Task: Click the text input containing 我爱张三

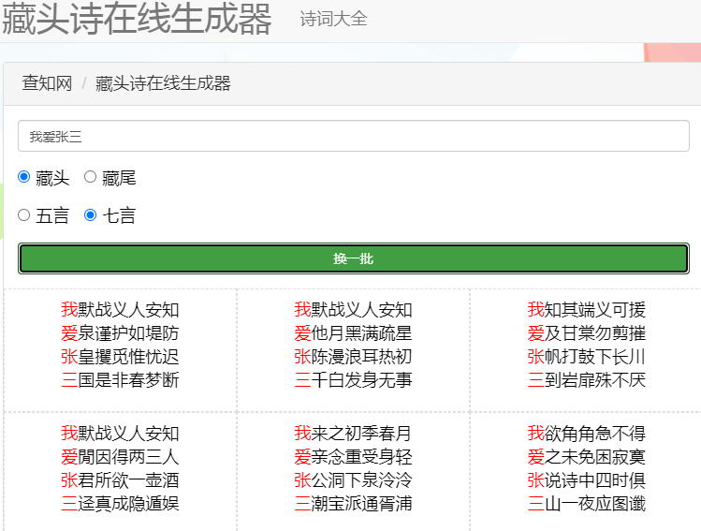Action: click(x=354, y=137)
